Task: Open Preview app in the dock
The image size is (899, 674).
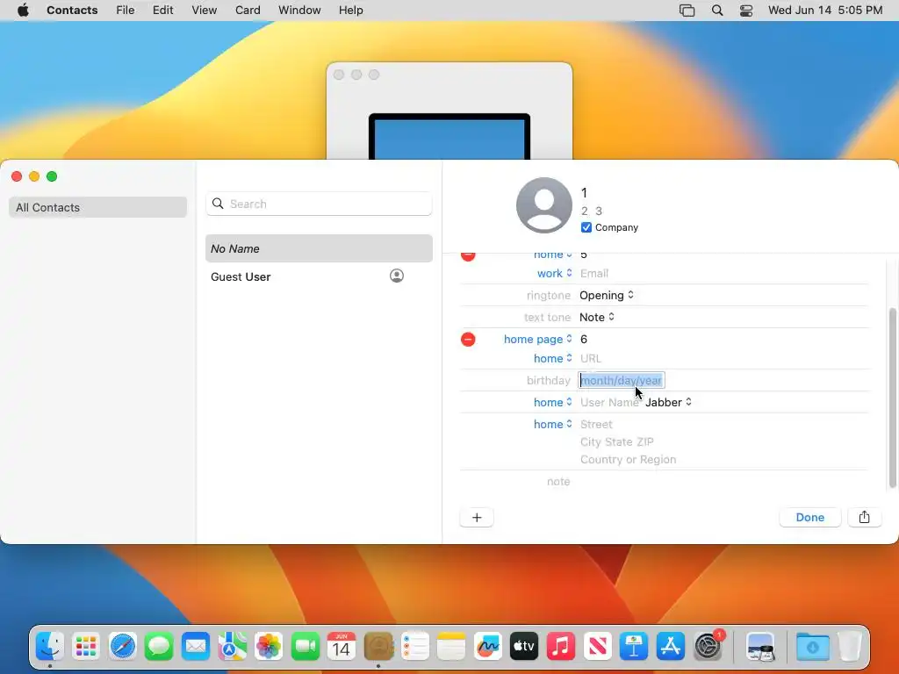Action: click(760, 647)
